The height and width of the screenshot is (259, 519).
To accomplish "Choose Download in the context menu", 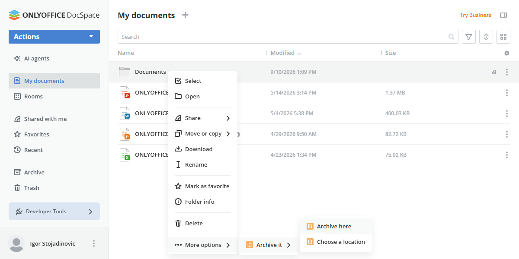I will 202,149.
